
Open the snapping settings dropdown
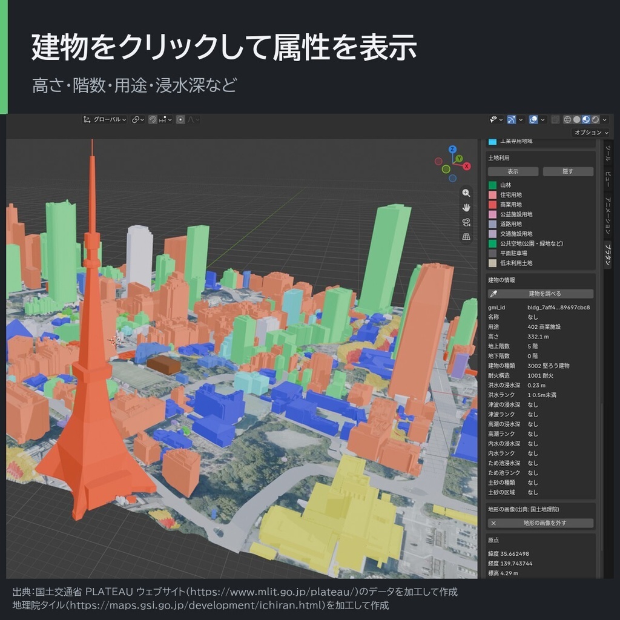pyautogui.click(x=165, y=119)
